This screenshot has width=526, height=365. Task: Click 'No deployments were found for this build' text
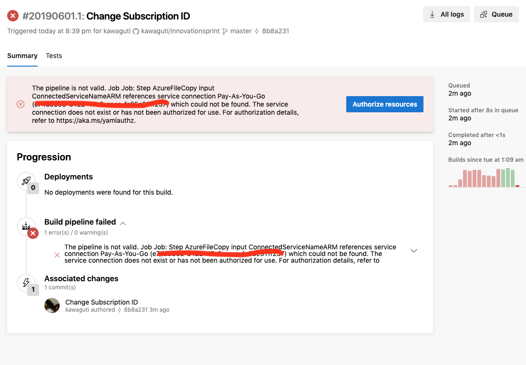point(108,192)
